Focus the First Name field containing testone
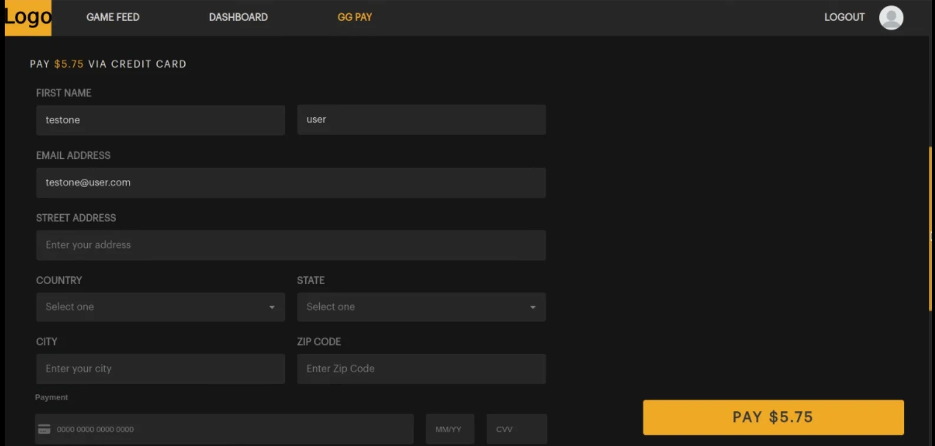This screenshot has width=935, height=446. tap(160, 120)
